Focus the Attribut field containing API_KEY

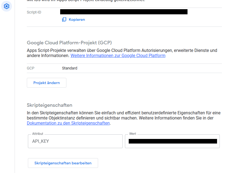coord(75,141)
